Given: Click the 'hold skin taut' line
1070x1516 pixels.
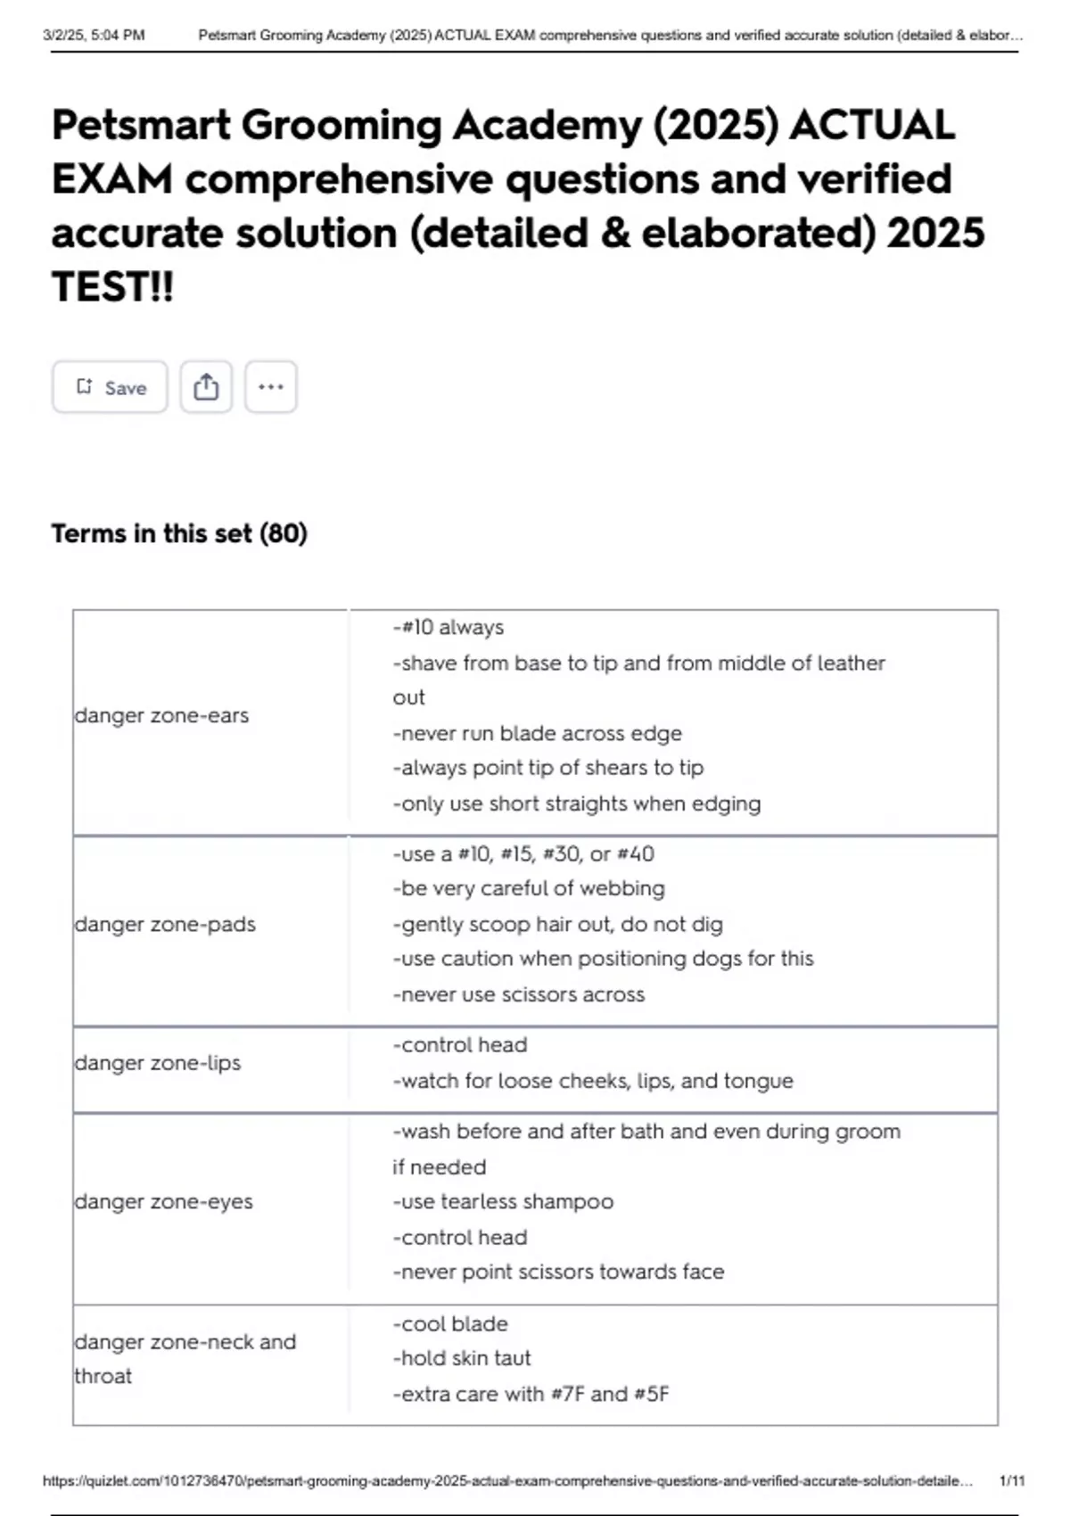Looking at the screenshot, I should pos(462,1358).
